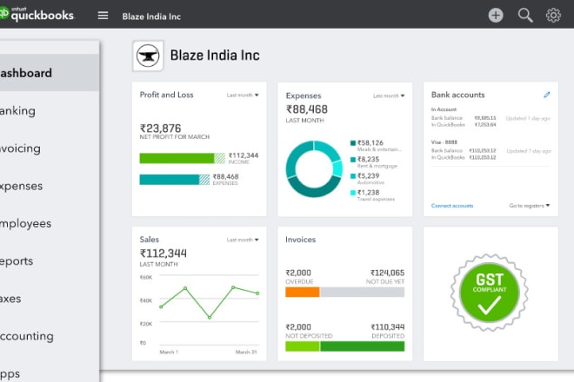Click the Bank accounts card title
The width and height of the screenshot is (574, 382).
click(x=458, y=95)
